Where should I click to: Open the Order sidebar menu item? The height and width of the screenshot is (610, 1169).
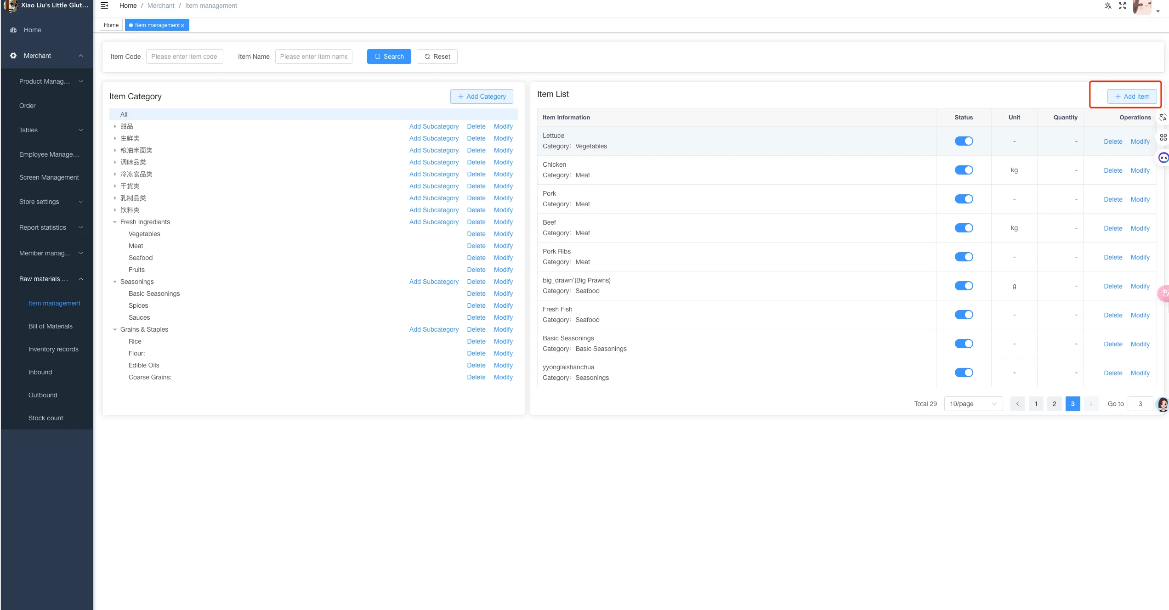coord(28,106)
